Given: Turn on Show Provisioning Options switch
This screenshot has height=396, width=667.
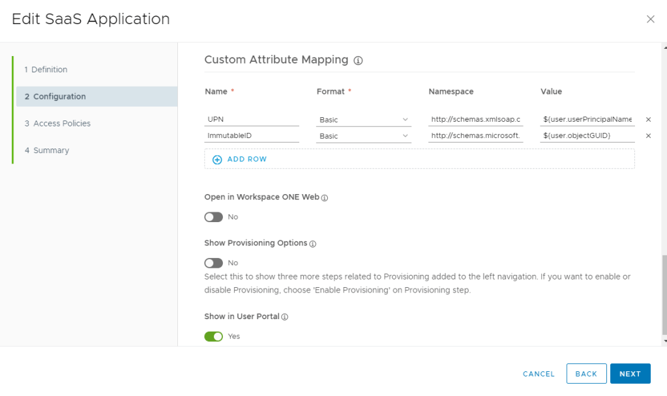Looking at the screenshot, I should 213,263.
